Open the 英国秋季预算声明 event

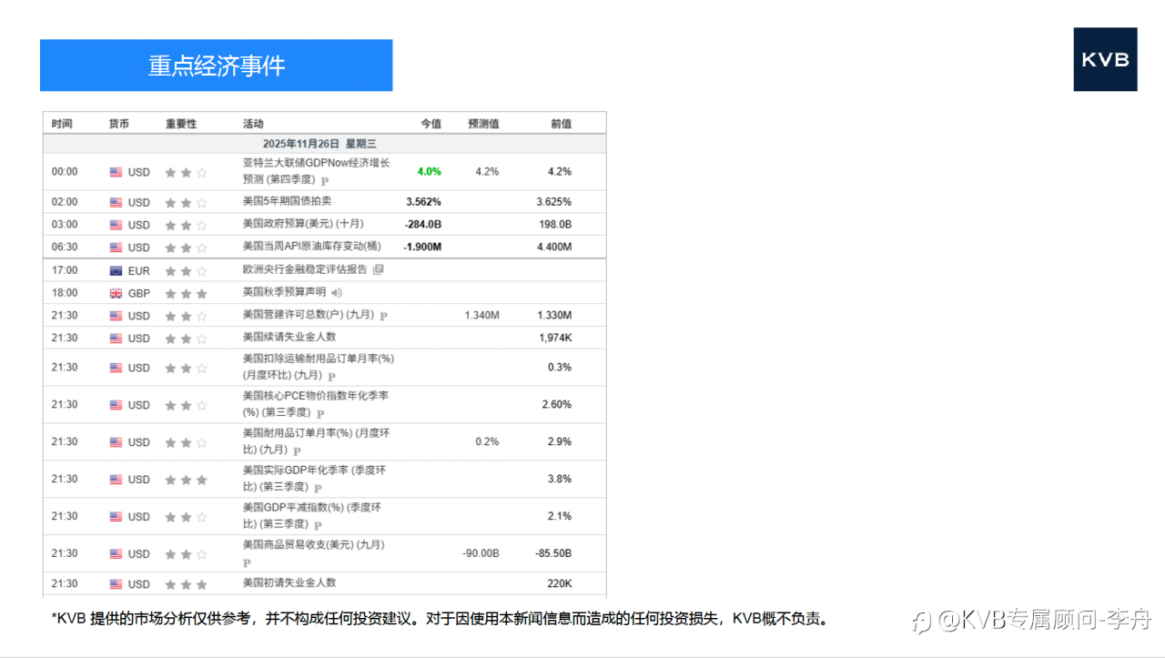[x=284, y=292]
